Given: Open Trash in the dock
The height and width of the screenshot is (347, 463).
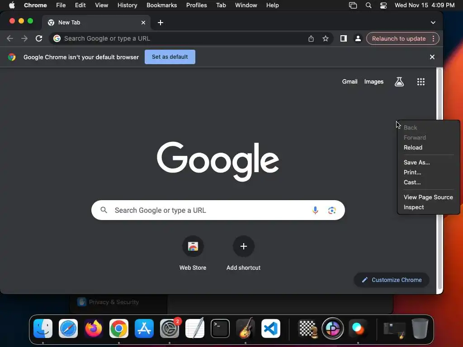Looking at the screenshot, I should [420, 328].
